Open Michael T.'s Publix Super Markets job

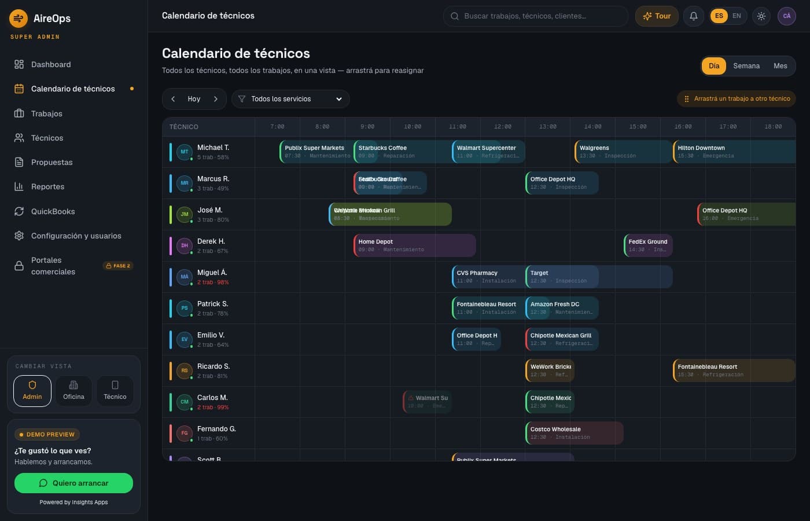pos(316,152)
